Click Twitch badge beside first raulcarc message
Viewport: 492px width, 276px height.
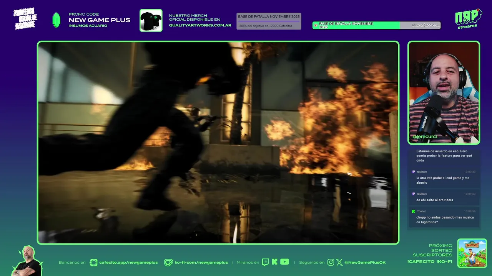tap(414, 172)
